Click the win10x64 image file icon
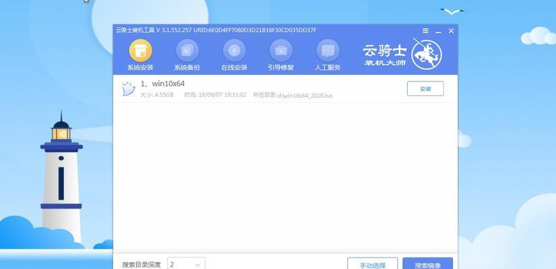The height and width of the screenshot is (269, 556). tap(128, 89)
